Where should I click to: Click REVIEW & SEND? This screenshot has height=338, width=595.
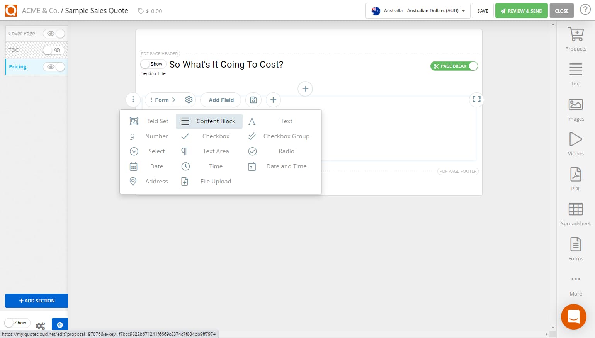click(x=521, y=10)
